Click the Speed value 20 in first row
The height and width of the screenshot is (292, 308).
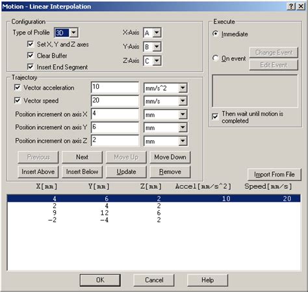[x=287, y=199]
